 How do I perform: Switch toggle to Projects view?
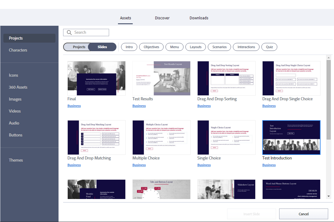[x=79, y=47]
